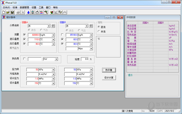Open the 数据管理 menu
The width and height of the screenshot is (182, 114).
tap(24, 8)
